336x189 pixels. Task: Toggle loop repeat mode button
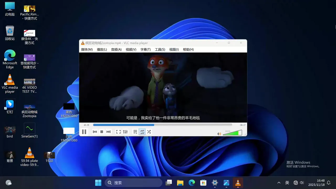click(142, 132)
